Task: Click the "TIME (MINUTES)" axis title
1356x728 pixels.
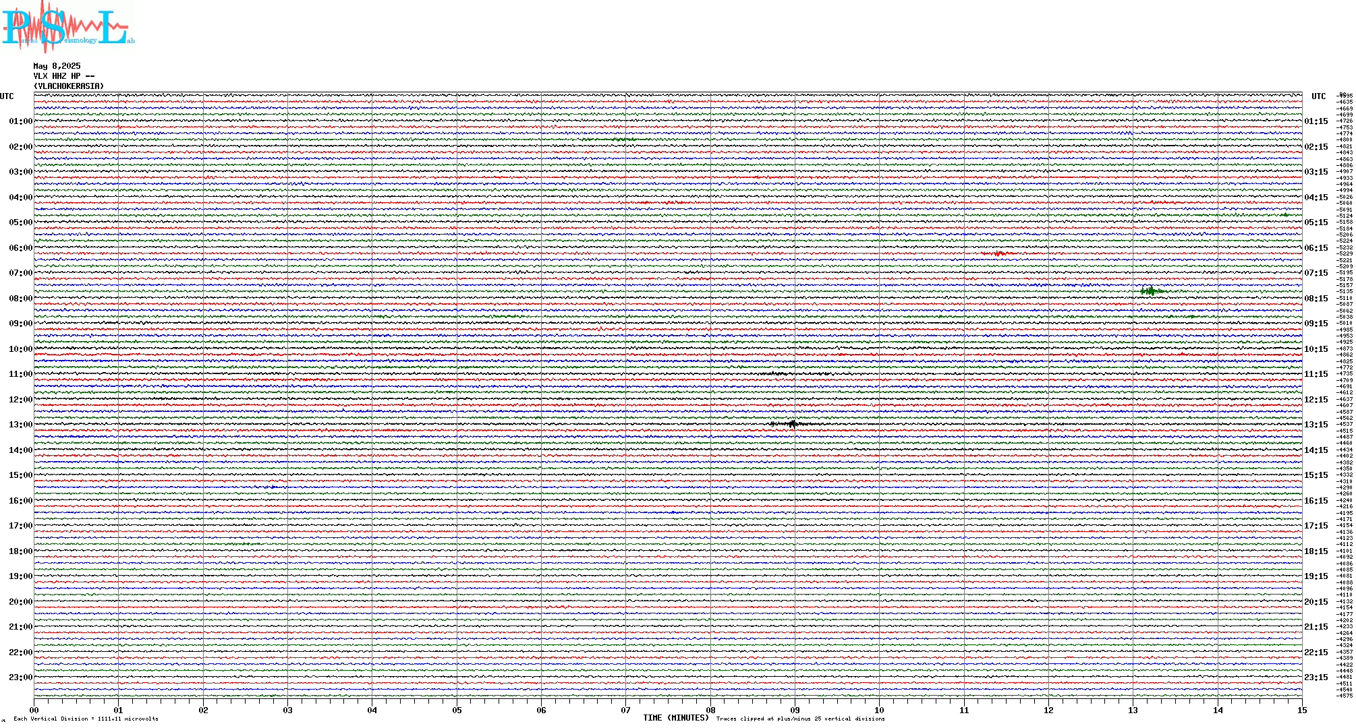Action: click(x=676, y=718)
